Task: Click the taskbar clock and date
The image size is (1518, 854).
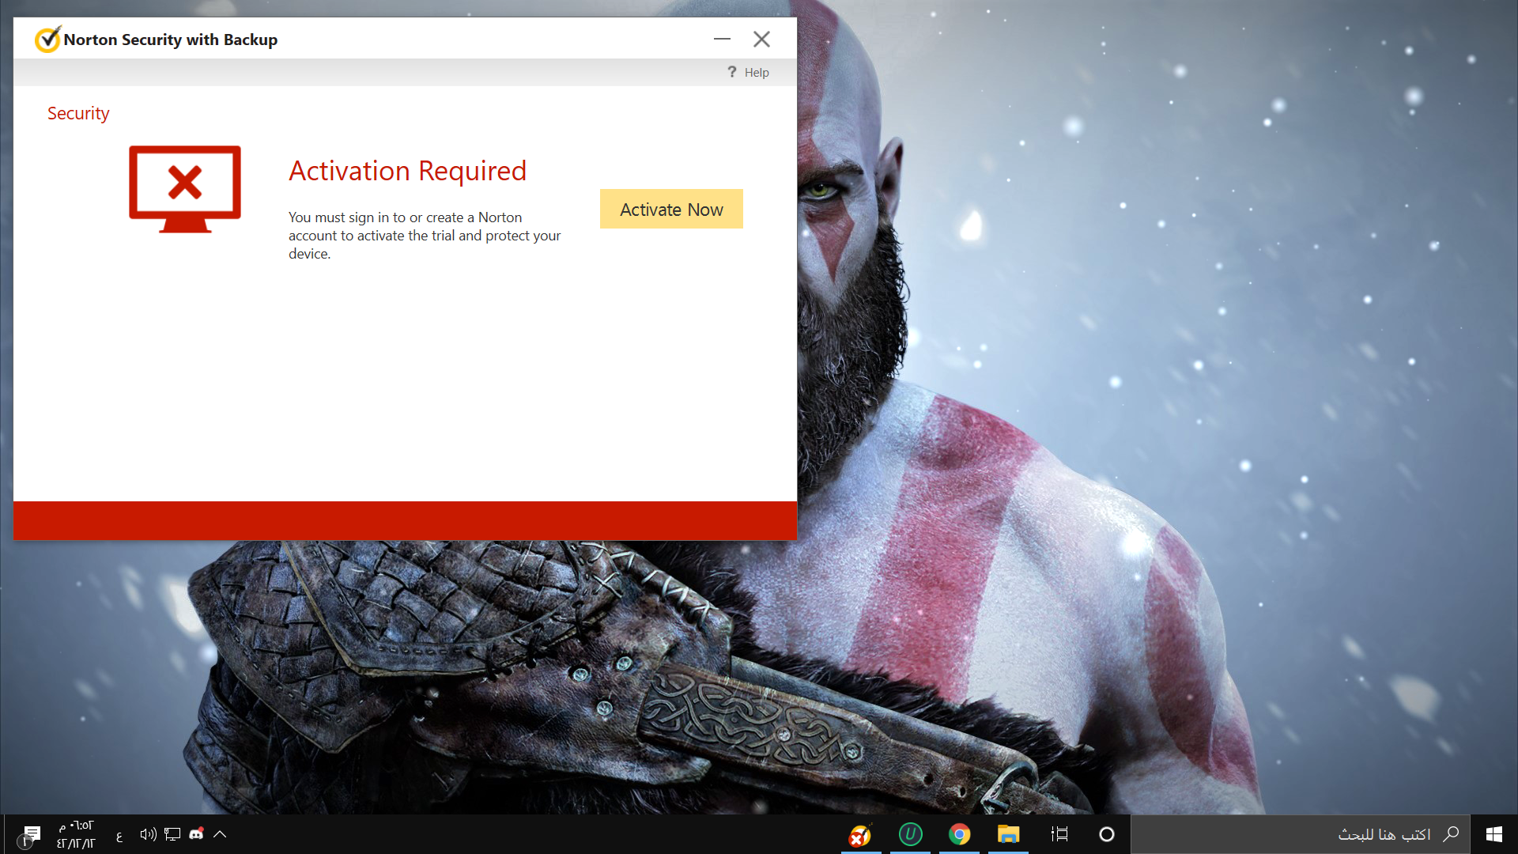Action: pos(76,834)
